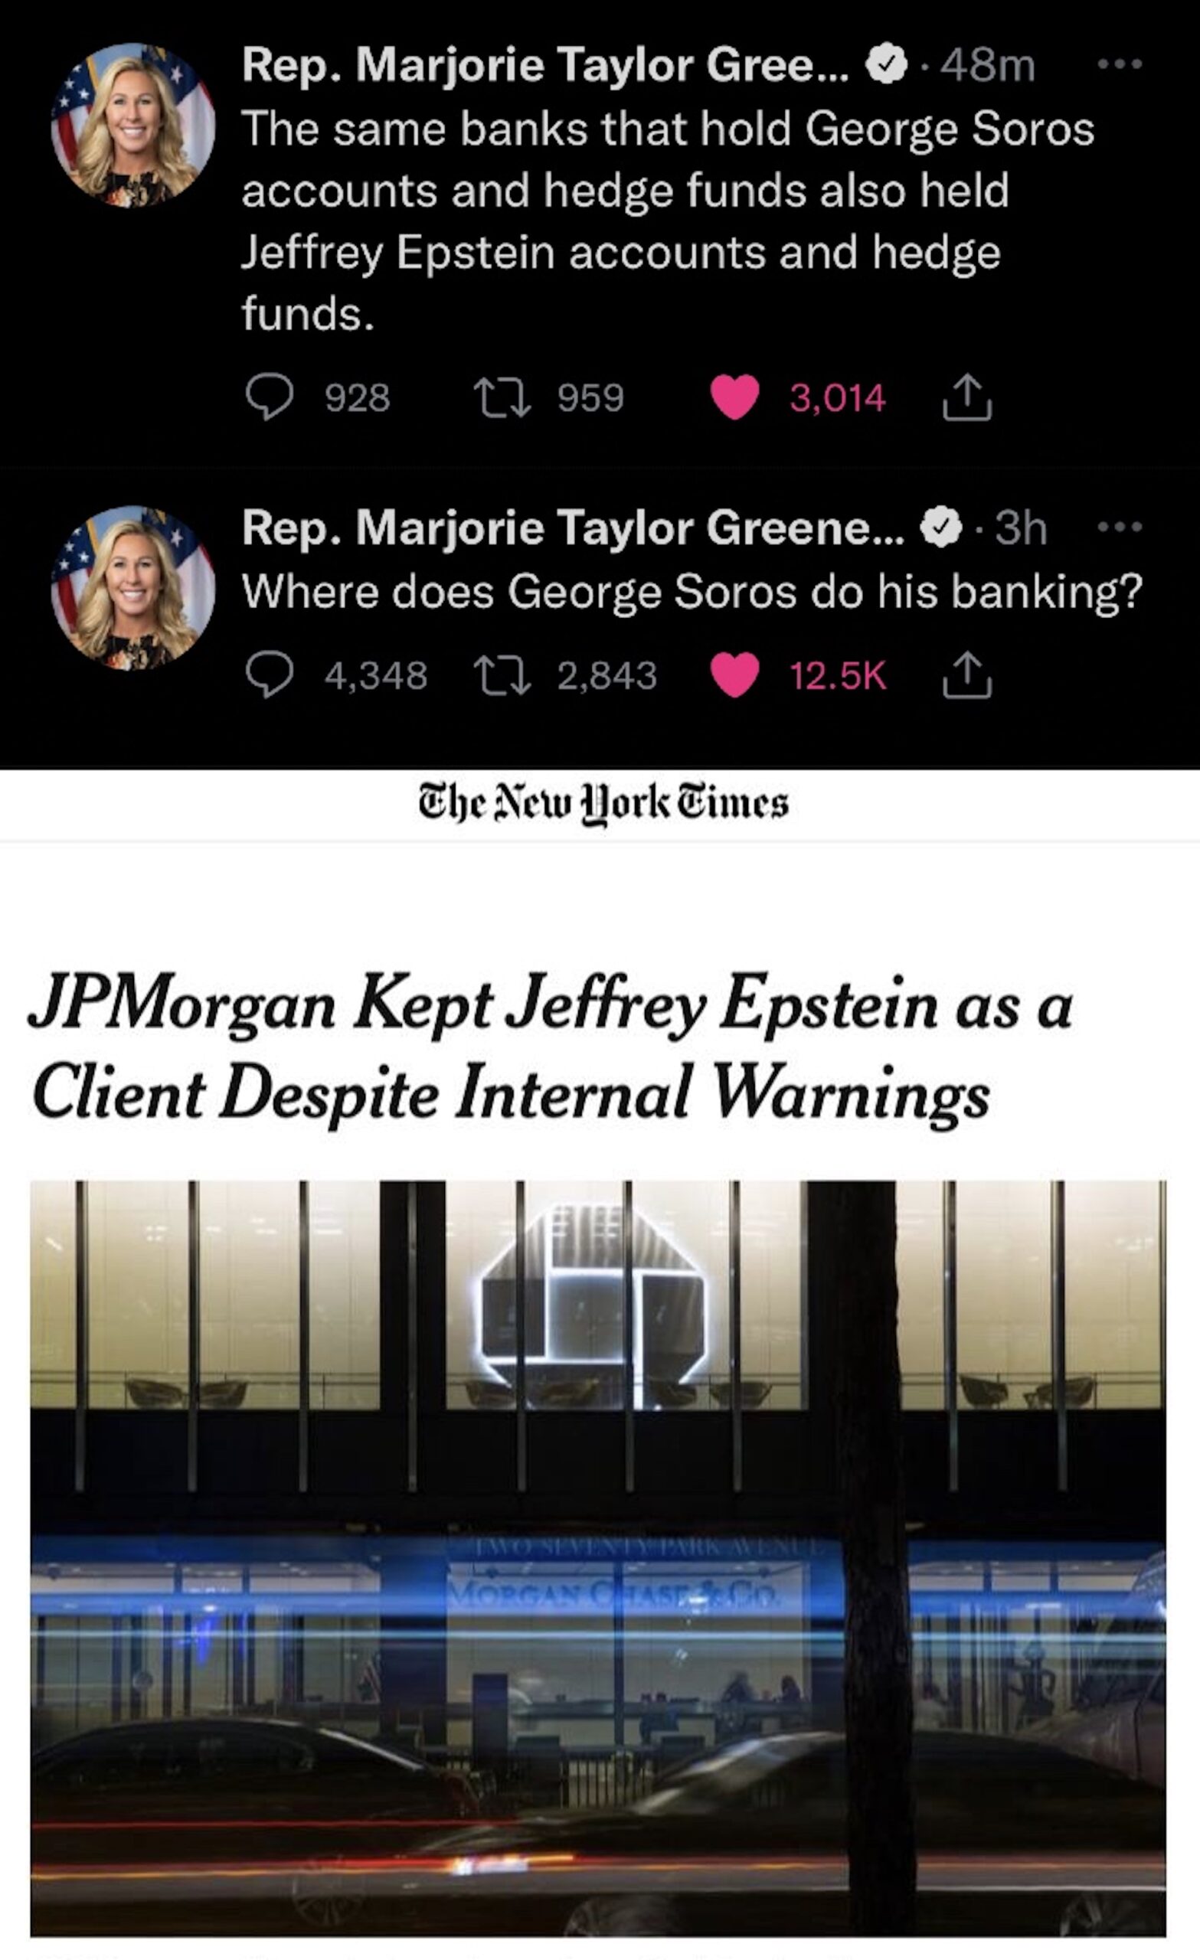1200x1960 pixels.
Task: Click the author name on the 48m tweet
Action: click(x=545, y=64)
